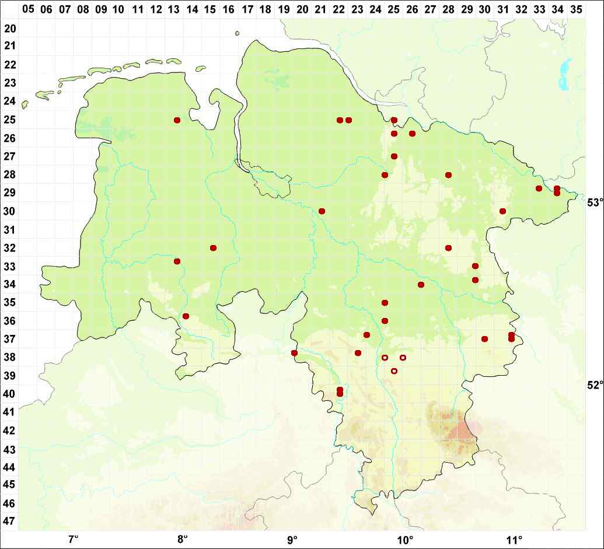This screenshot has width=604, height=549.
Task: Click the grid column 15 label
Action: coord(210,9)
